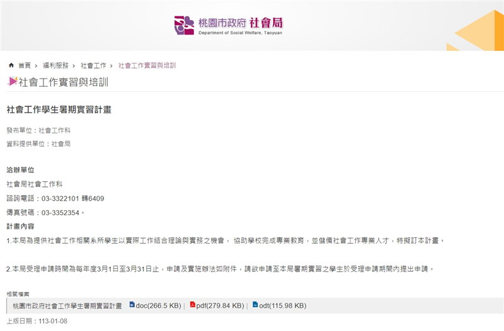This screenshot has height=331, width=504.
Task: Click the red PDF file icon
Action: coord(193,305)
